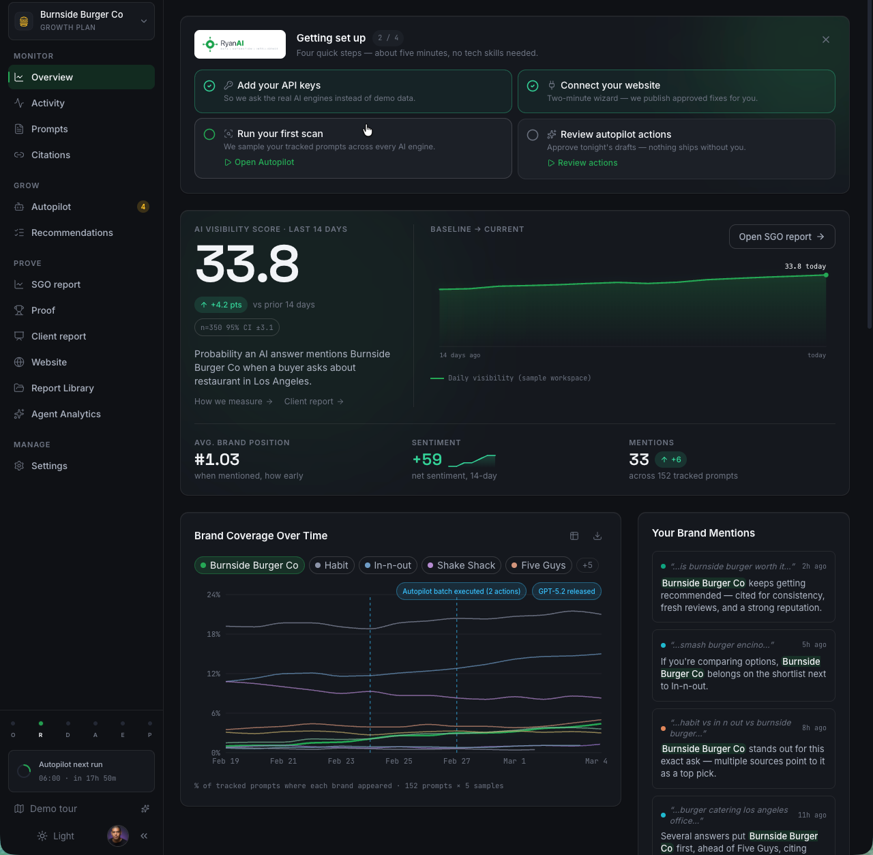Open the Client report link under the score
The image size is (873, 855).
(314, 402)
